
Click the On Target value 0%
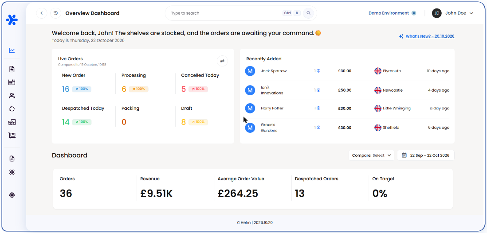click(x=380, y=194)
